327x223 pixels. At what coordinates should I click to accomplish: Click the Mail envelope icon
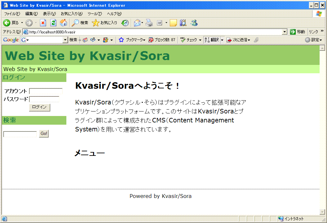137,23
